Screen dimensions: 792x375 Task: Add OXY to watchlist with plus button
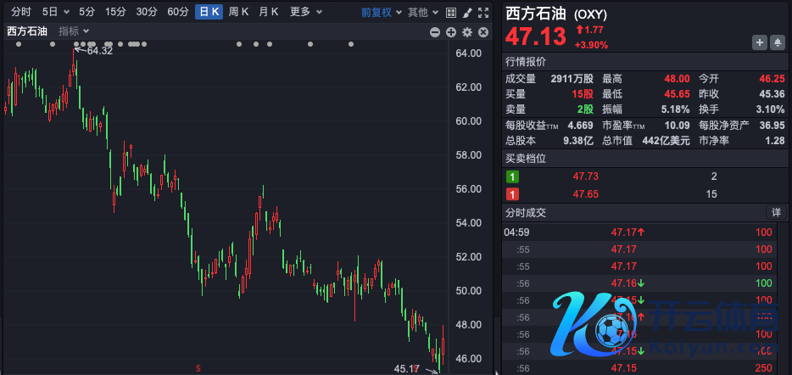[760, 42]
